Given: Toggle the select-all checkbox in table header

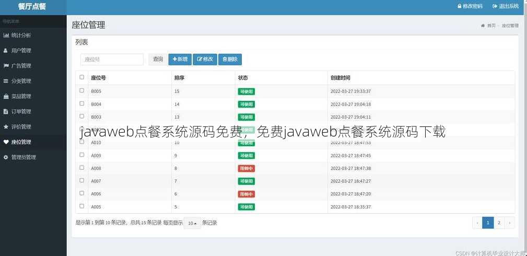Looking at the screenshot, I should click(81, 77).
